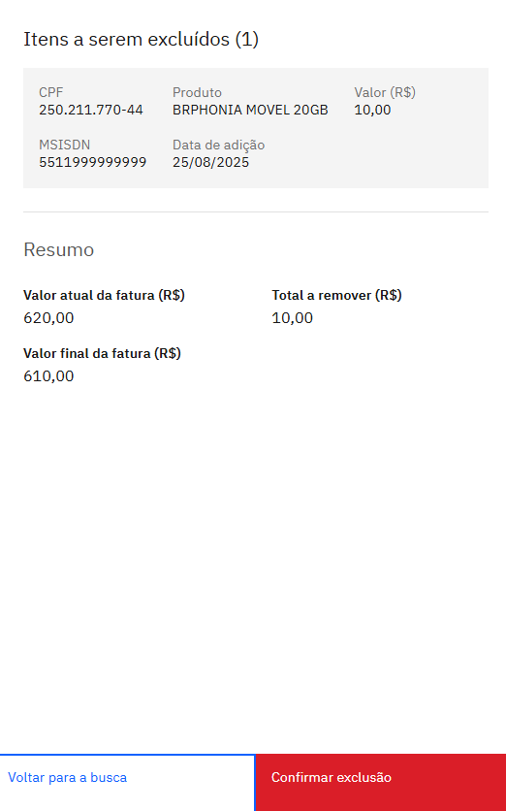
Task: Click the final invoice amount 610,00
Action: point(48,376)
